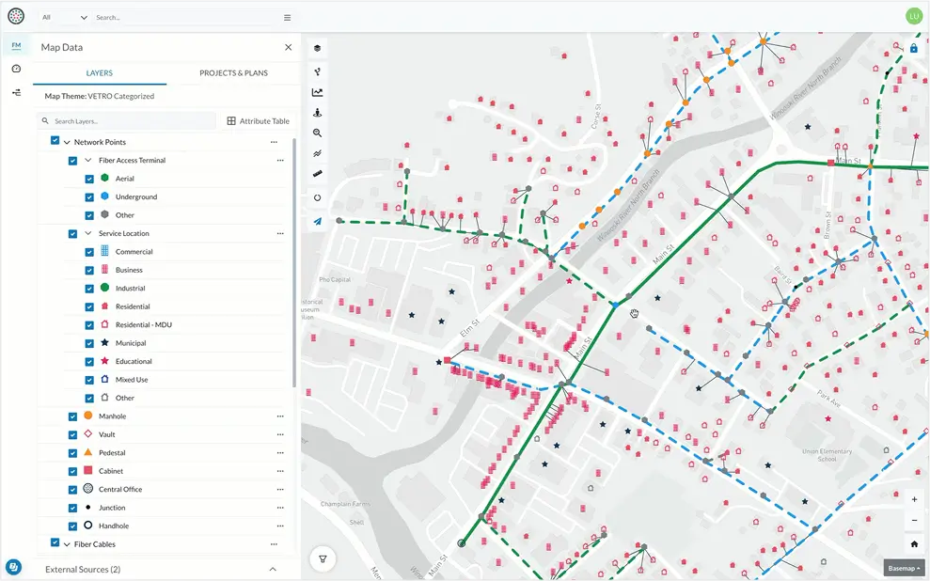This screenshot has height=581, width=930.
Task: Open the help chat bubble icon
Action: point(14,566)
